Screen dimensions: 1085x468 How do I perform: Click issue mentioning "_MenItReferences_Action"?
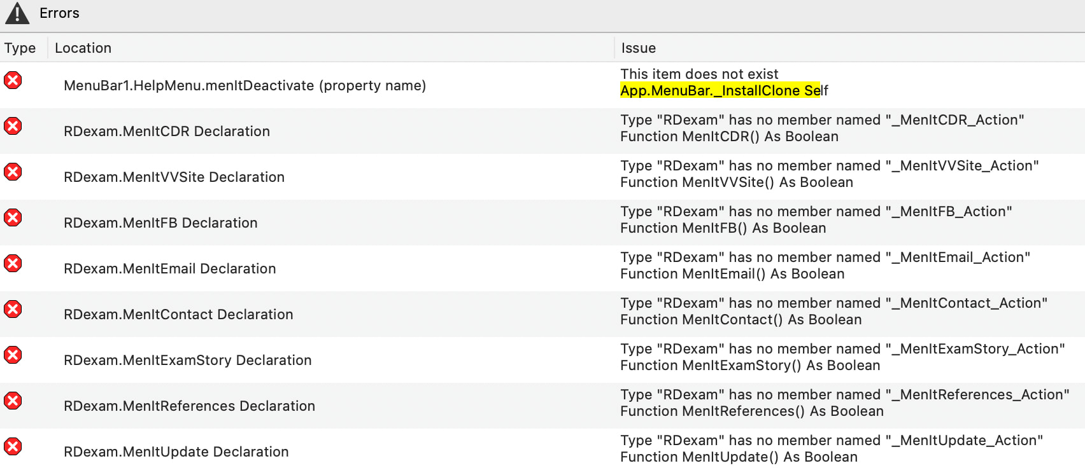tap(846, 395)
